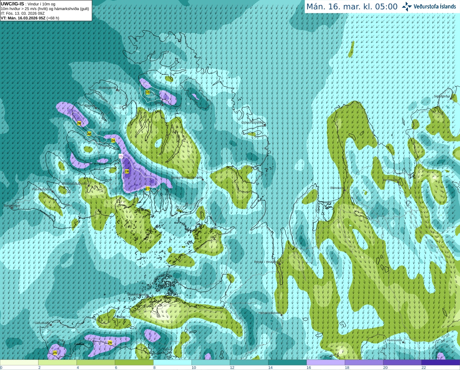Click the Bolungarvík station label
The width and height of the screenshot is (460, 370).
(107, 87)
